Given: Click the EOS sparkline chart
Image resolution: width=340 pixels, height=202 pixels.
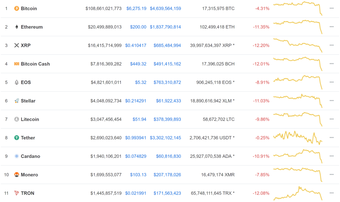Looking at the screenshot, I should coord(298,81).
